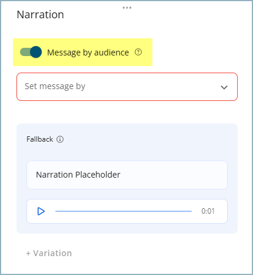Add a new narration Variation
The width and height of the screenshot is (253, 275).
point(49,253)
